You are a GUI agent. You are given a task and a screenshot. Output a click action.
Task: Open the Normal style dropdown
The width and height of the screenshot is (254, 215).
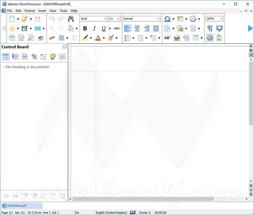pos(159,19)
